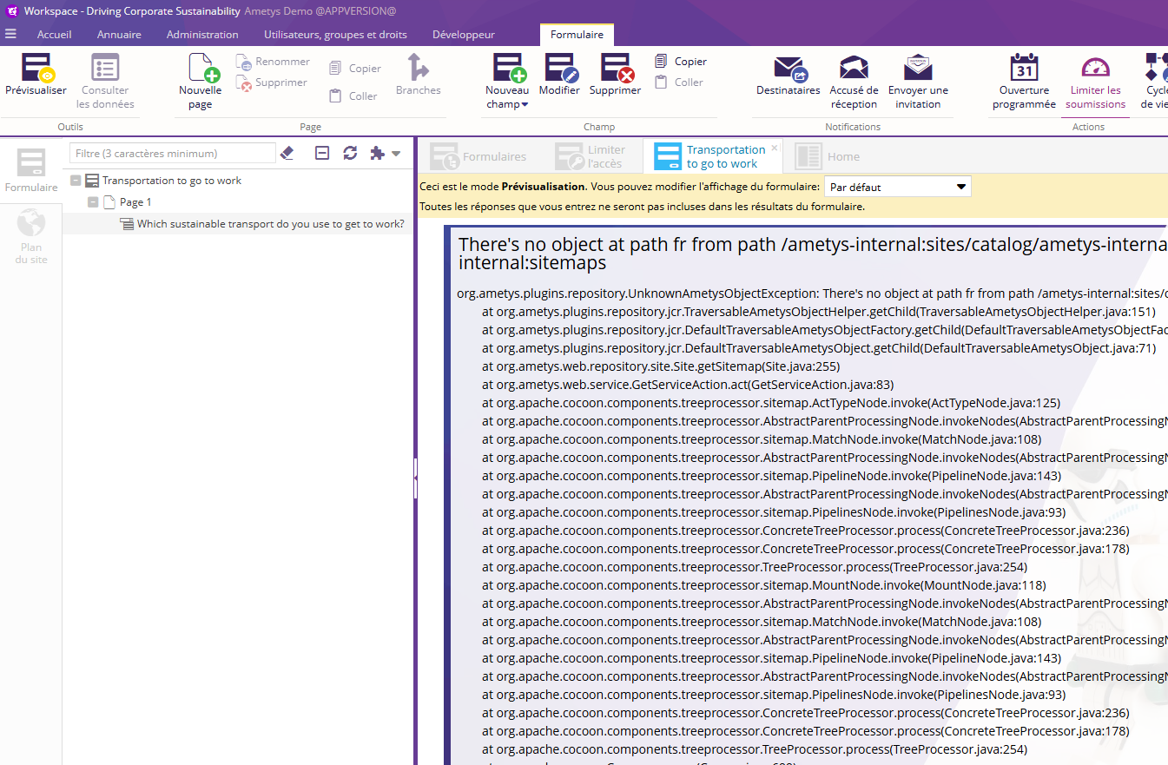1168x765 pixels.
Task: Refresh the form tree
Action: point(350,153)
